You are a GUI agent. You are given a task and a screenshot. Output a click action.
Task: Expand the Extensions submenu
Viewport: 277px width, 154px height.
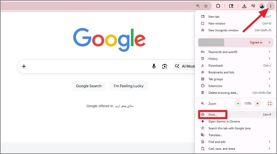pyautogui.click(x=236, y=86)
